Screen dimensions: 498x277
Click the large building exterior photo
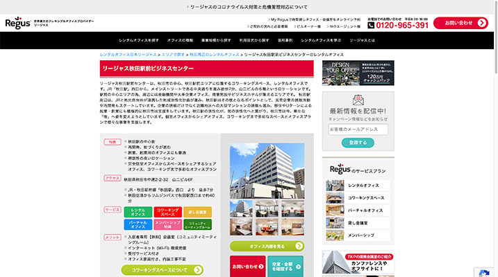267,170
